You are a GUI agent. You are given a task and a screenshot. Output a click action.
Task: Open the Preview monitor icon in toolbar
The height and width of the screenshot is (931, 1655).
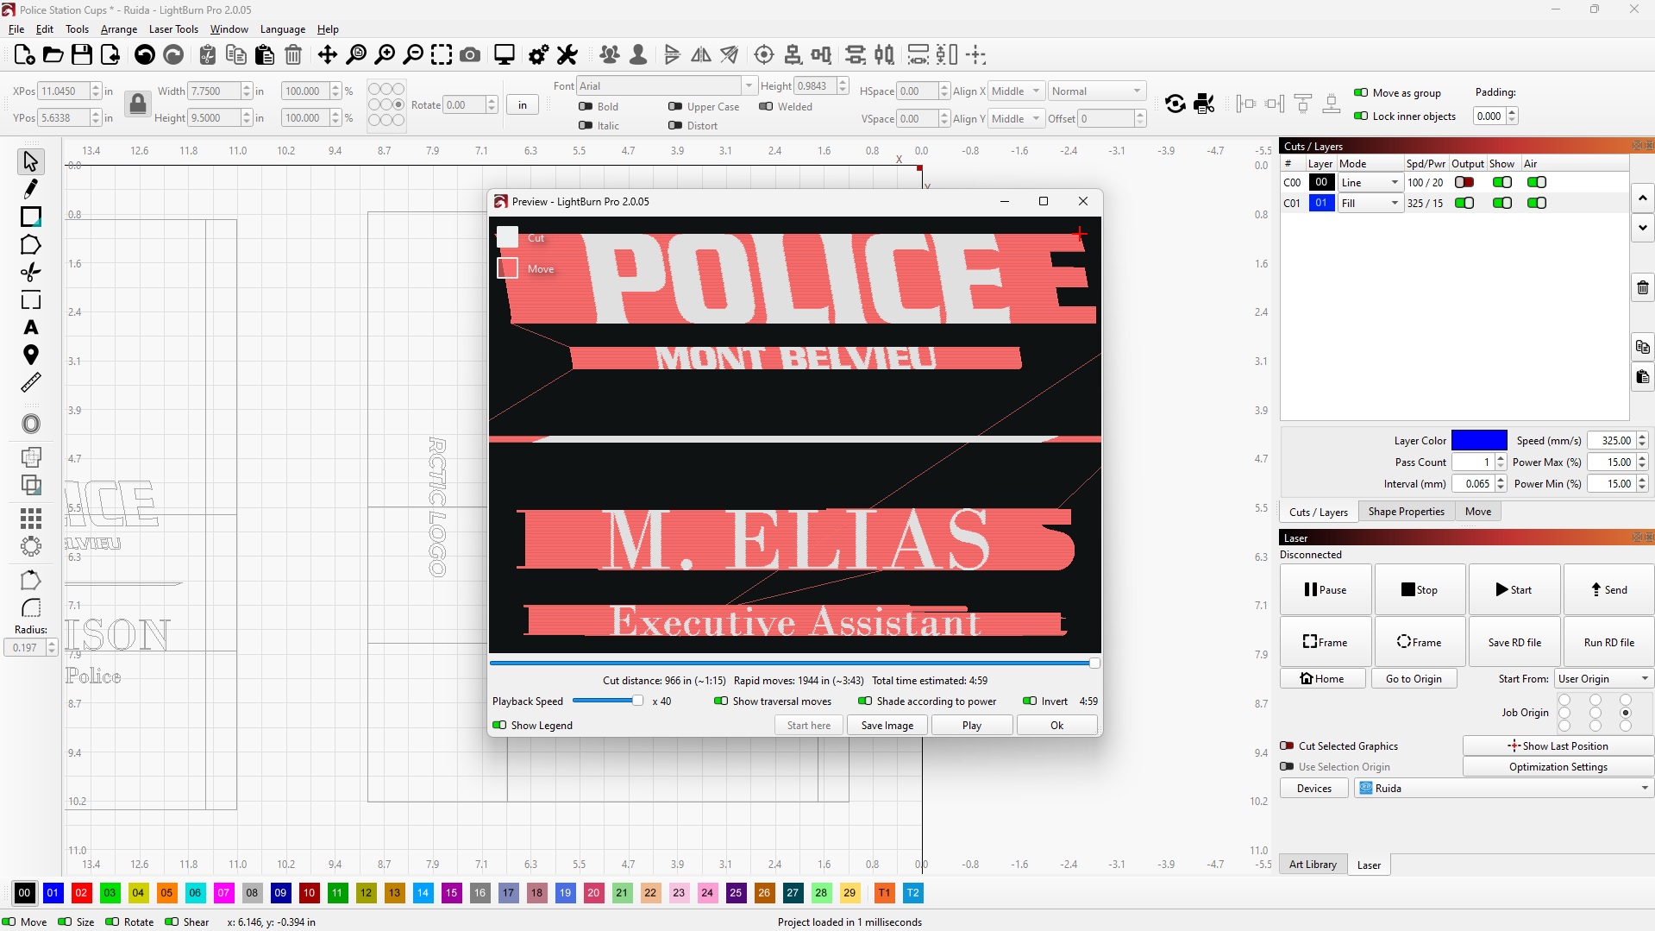click(x=505, y=55)
